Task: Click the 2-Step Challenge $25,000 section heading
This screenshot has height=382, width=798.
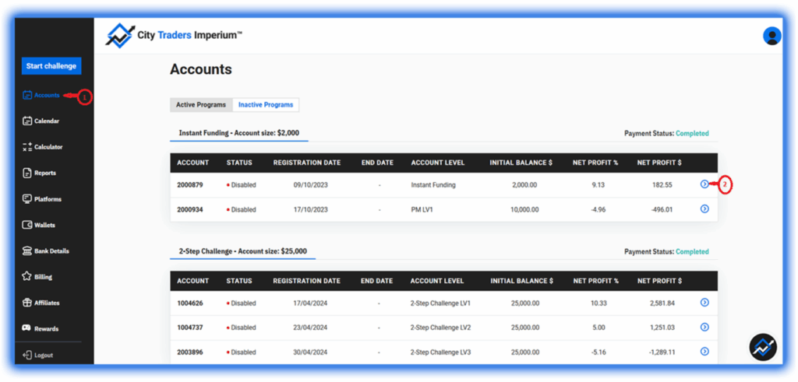Action: (243, 251)
